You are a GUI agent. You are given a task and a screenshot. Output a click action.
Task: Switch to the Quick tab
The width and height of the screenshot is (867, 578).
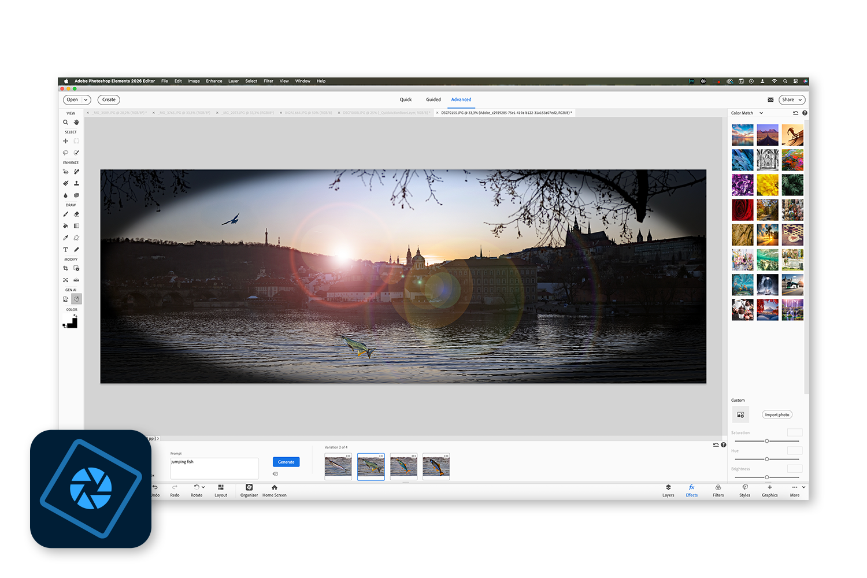405,99
